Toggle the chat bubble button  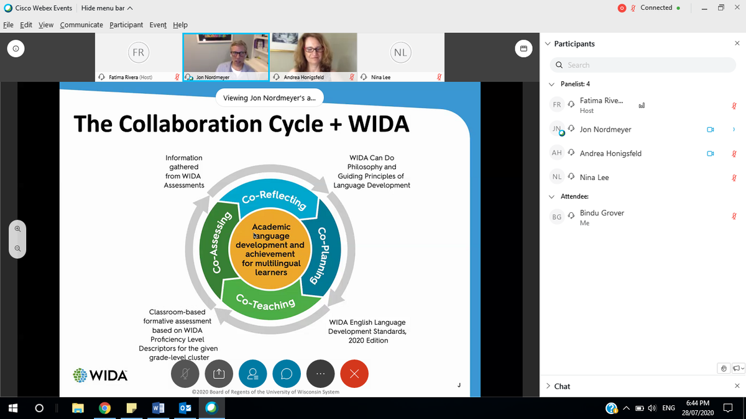(287, 374)
